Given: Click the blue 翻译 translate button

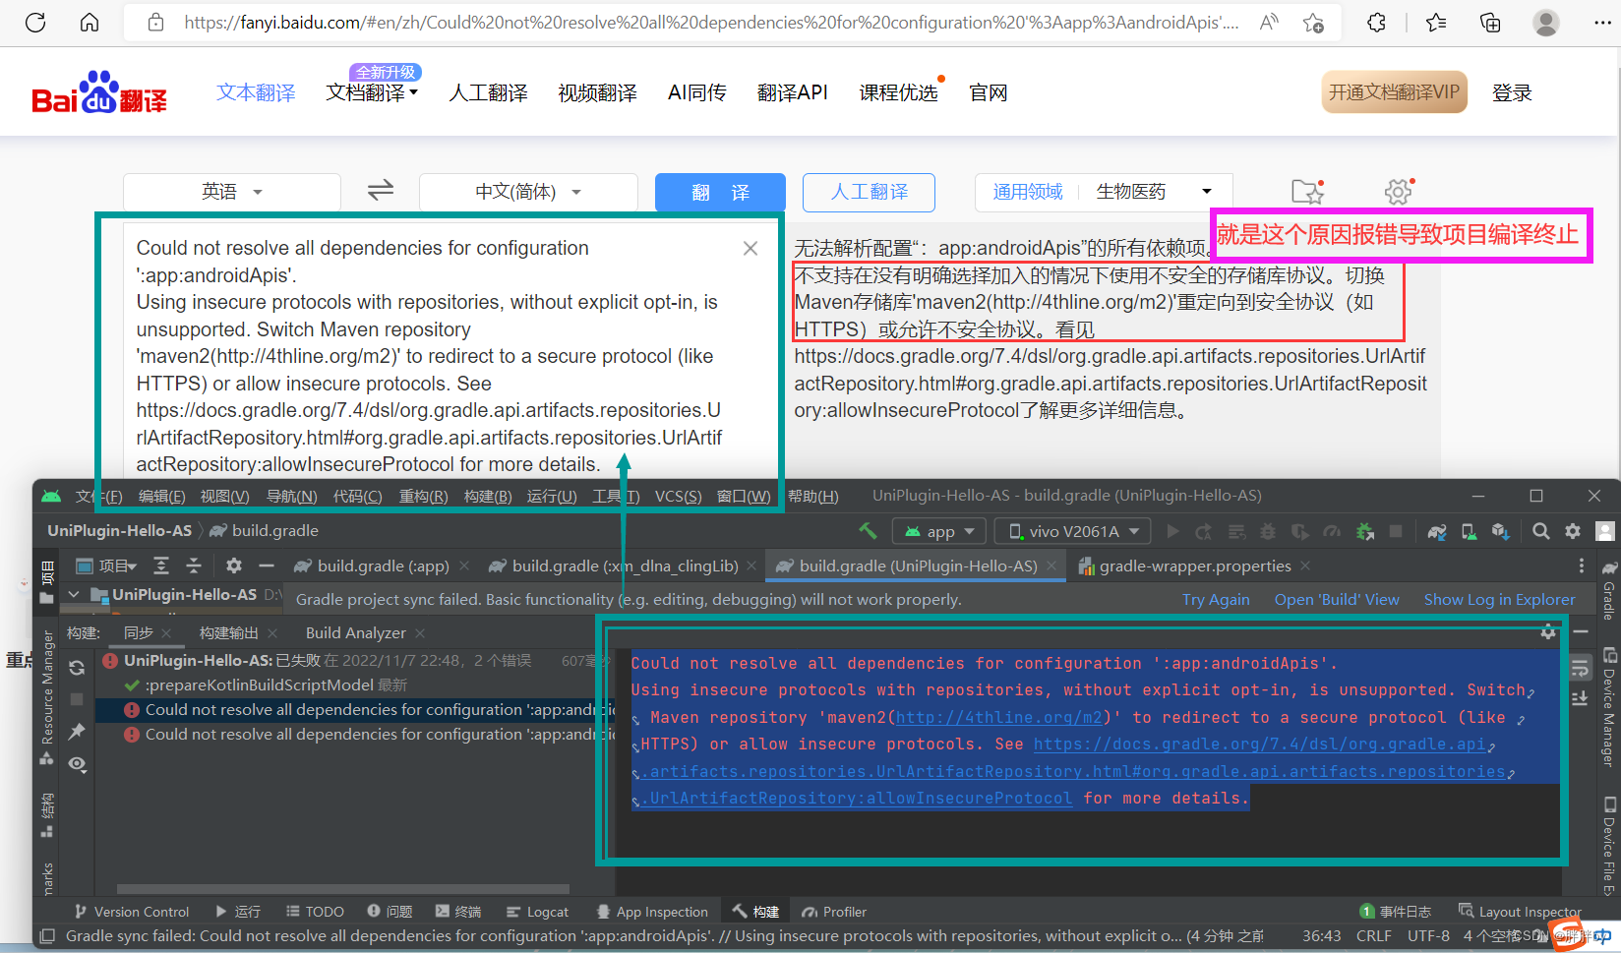Looking at the screenshot, I should point(720,192).
